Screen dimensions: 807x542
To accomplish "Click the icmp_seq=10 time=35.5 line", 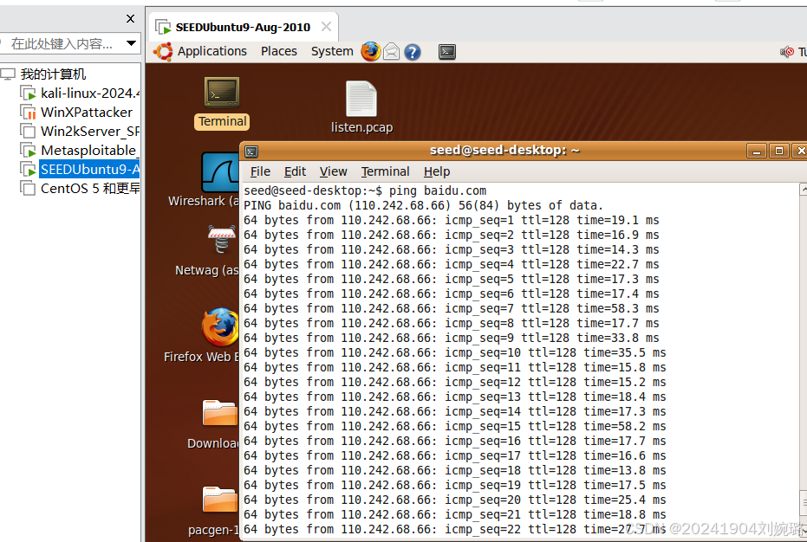I will click(454, 352).
